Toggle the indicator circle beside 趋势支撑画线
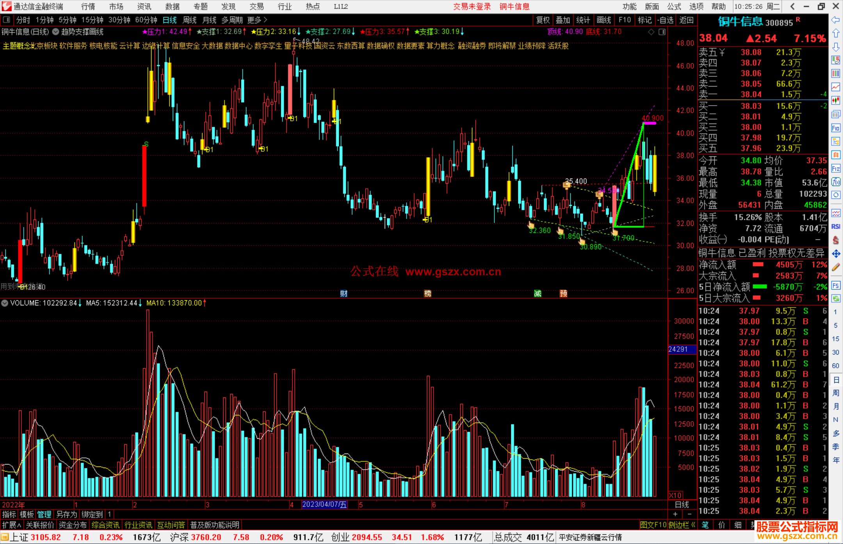 pyautogui.click(x=56, y=32)
